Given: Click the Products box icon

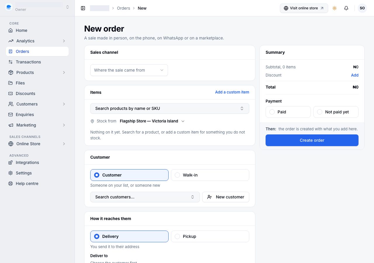Looking at the screenshot, I should point(11,72).
